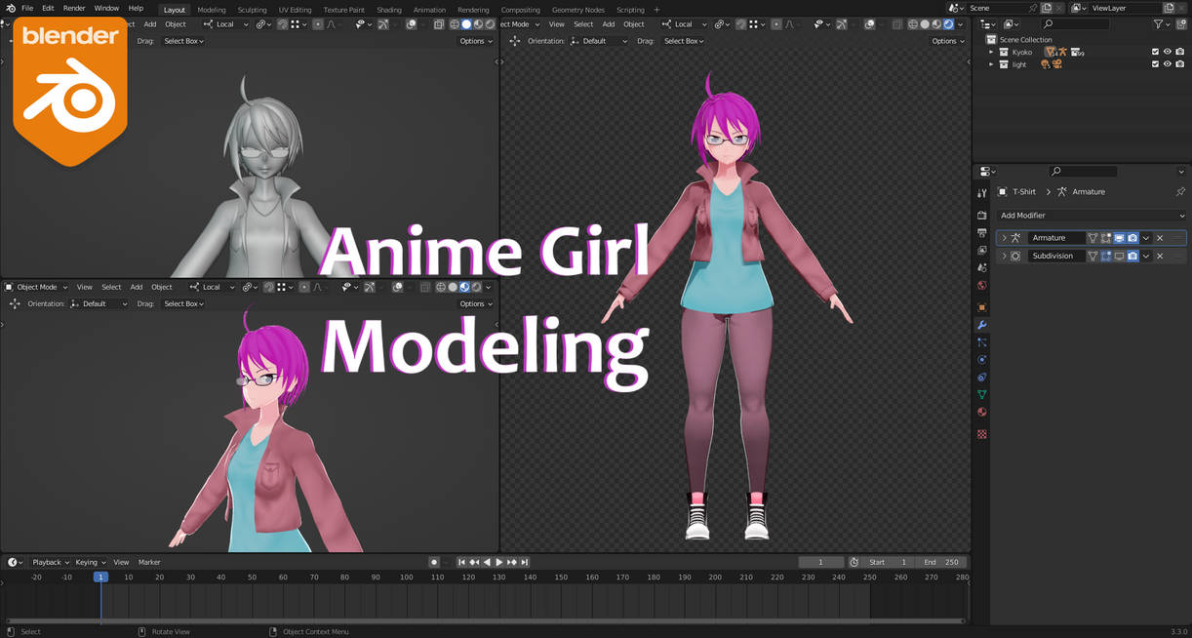The height and width of the screenshot is (638, 1192).
Task: Select the Physics Properties icon
Action: (x=981, y=359)
